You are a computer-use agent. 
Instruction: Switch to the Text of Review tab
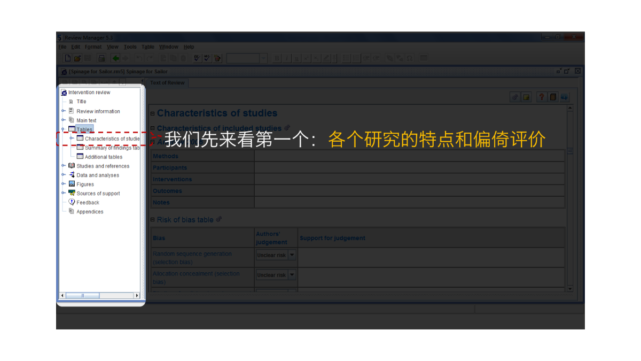pos(167,83)
